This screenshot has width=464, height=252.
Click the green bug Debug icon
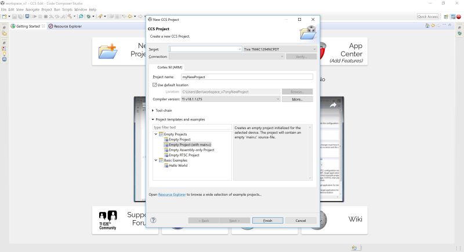pyautogui.click(x=89, y=17)
